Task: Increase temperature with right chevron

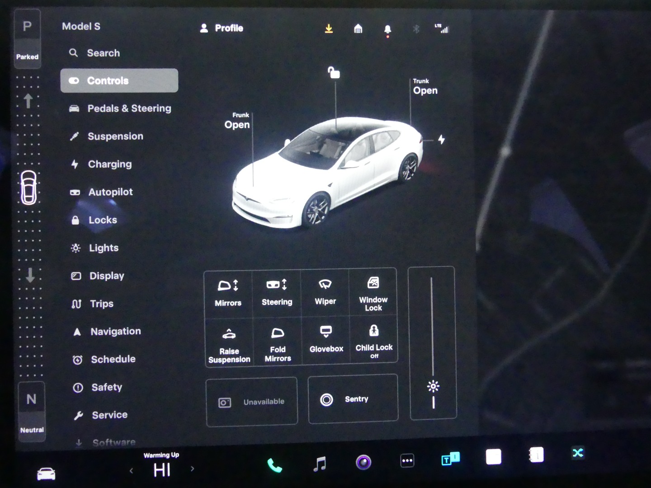Action: [x=192, y=469]
